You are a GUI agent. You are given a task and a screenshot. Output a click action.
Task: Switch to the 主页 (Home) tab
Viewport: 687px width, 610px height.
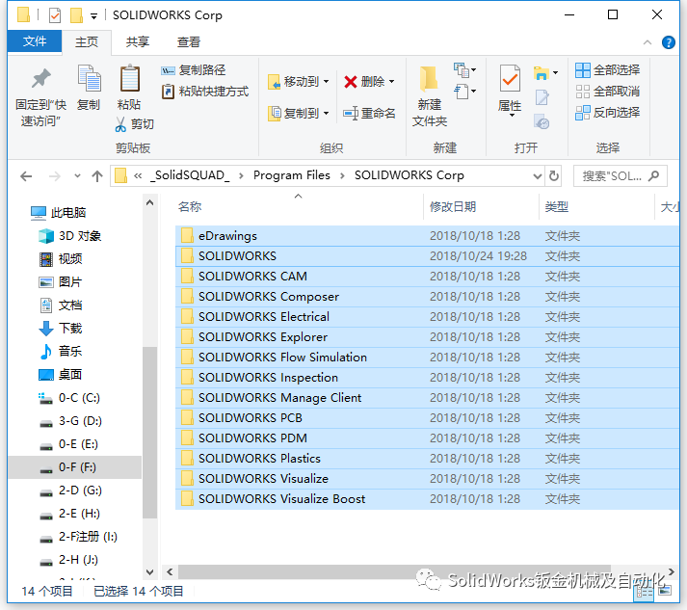pos(87,42)
